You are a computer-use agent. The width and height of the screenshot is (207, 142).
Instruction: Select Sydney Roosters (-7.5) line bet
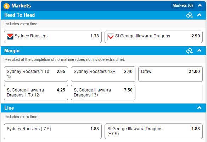pos(53,131)
